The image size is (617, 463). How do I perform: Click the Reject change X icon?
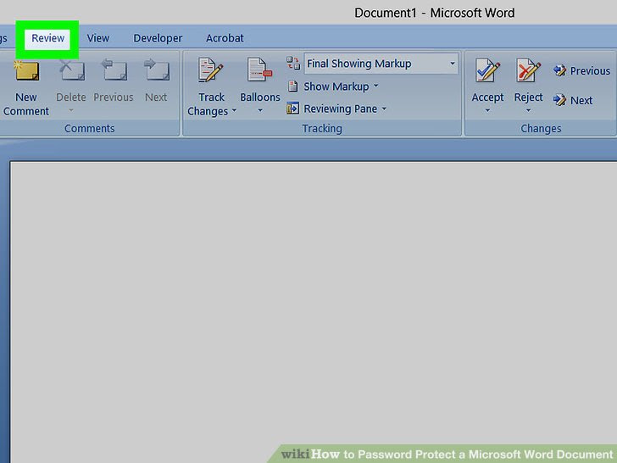click(x=529, y=70)
